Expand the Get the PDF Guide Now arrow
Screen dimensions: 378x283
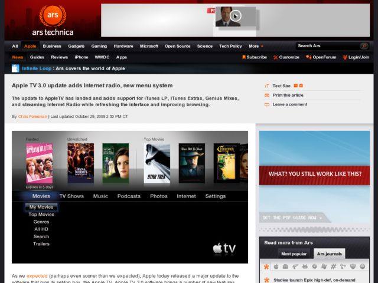pos(321,218)
